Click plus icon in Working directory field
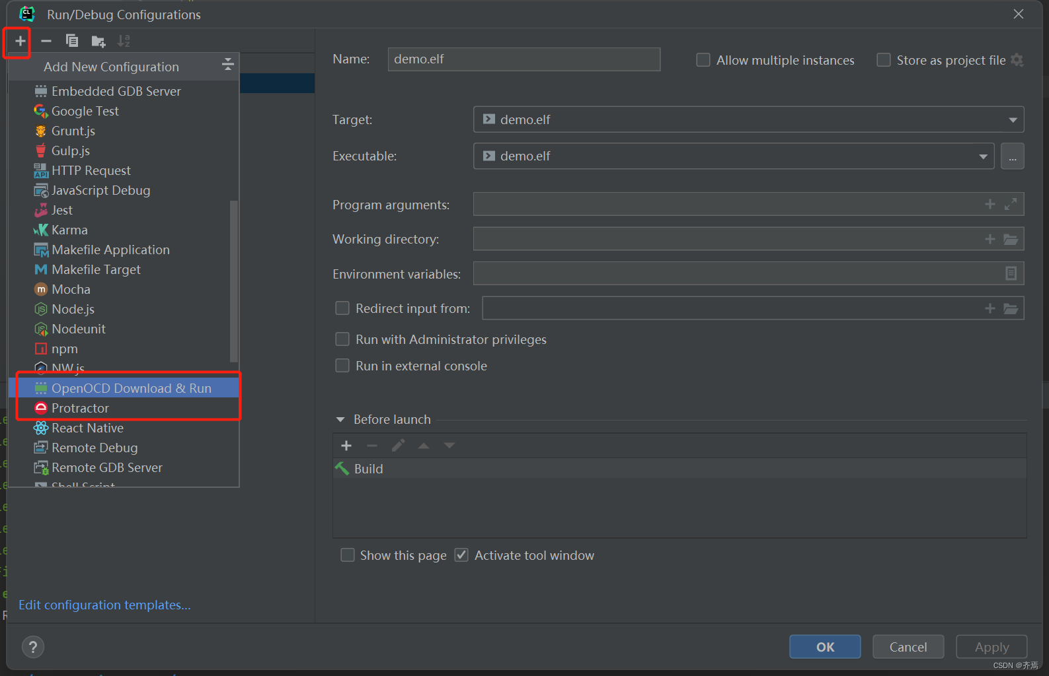The height and width of the screenshot is (676, 1049). [x=990, y=239]
